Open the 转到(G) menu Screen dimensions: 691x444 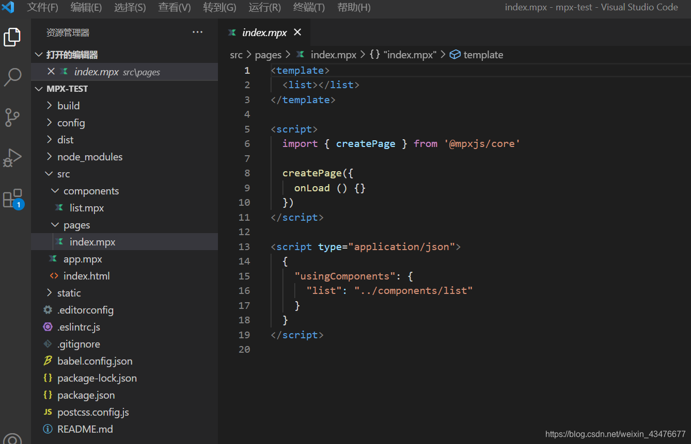tap(219, 7)
